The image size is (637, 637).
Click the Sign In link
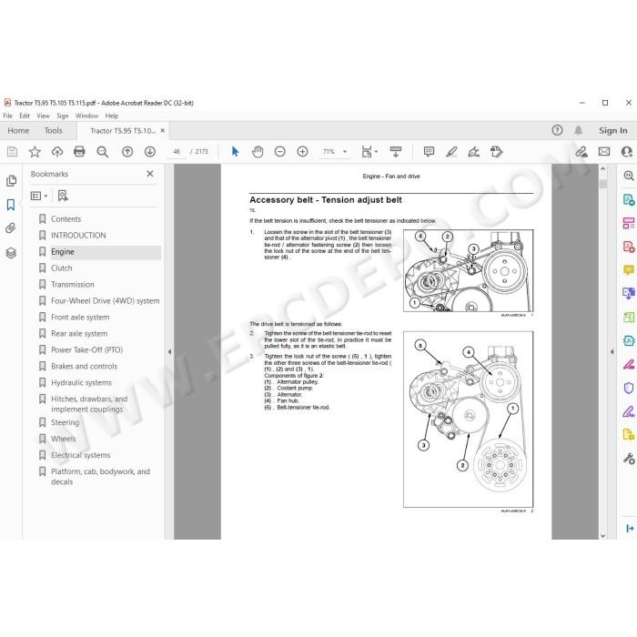coord(612,130)
